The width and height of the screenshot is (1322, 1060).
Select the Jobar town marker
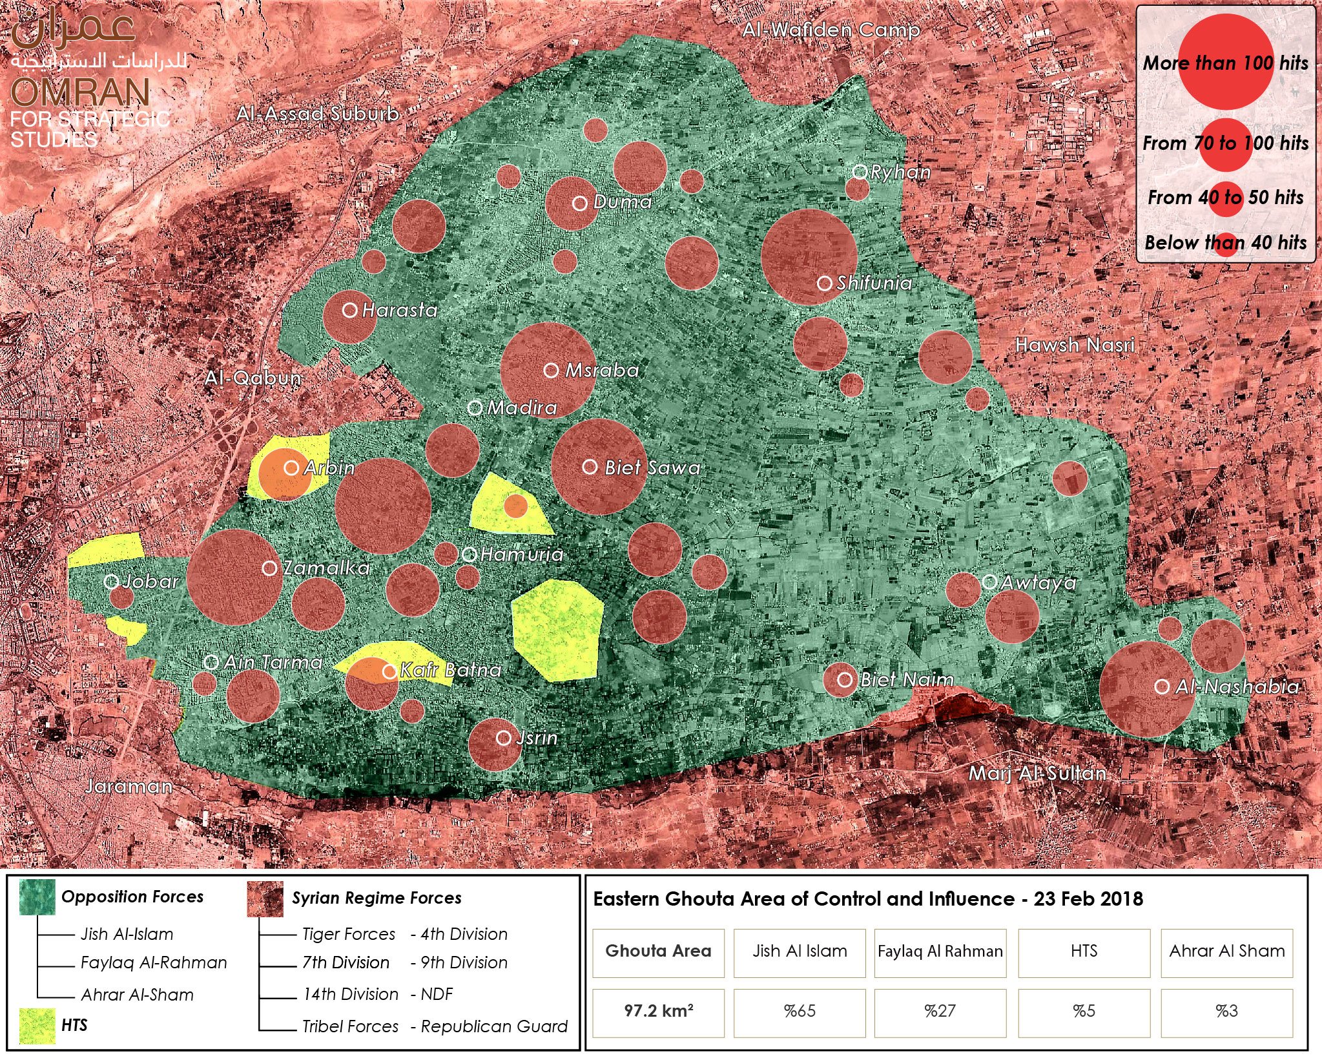coord(111,581)
